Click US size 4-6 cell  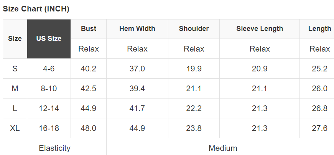coord(49,69)
